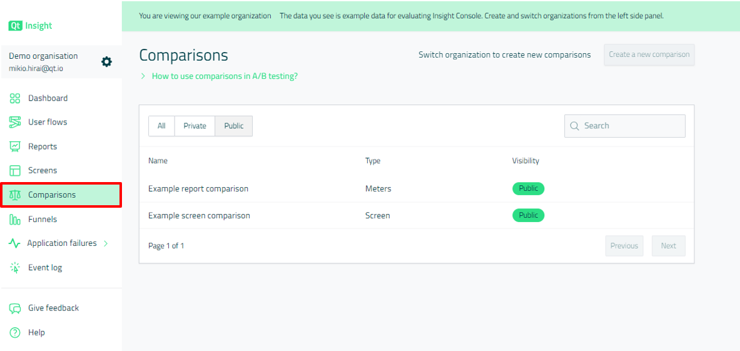Click in the Search comparisons field
The height and width of the screenshot is (351, 740).
click(x=632, y=126)
